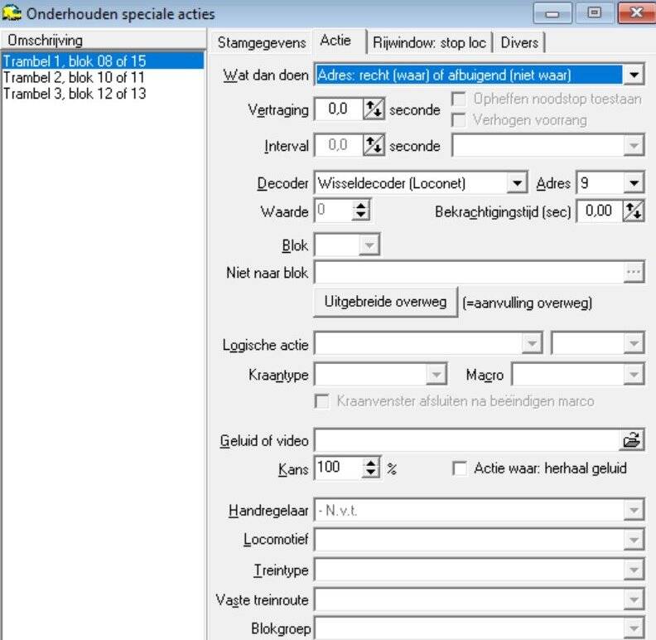This screenshot has height=640, width=656.
Task: Click the Bekrachtigingstijd stepper icon
Action: point(633,211)
